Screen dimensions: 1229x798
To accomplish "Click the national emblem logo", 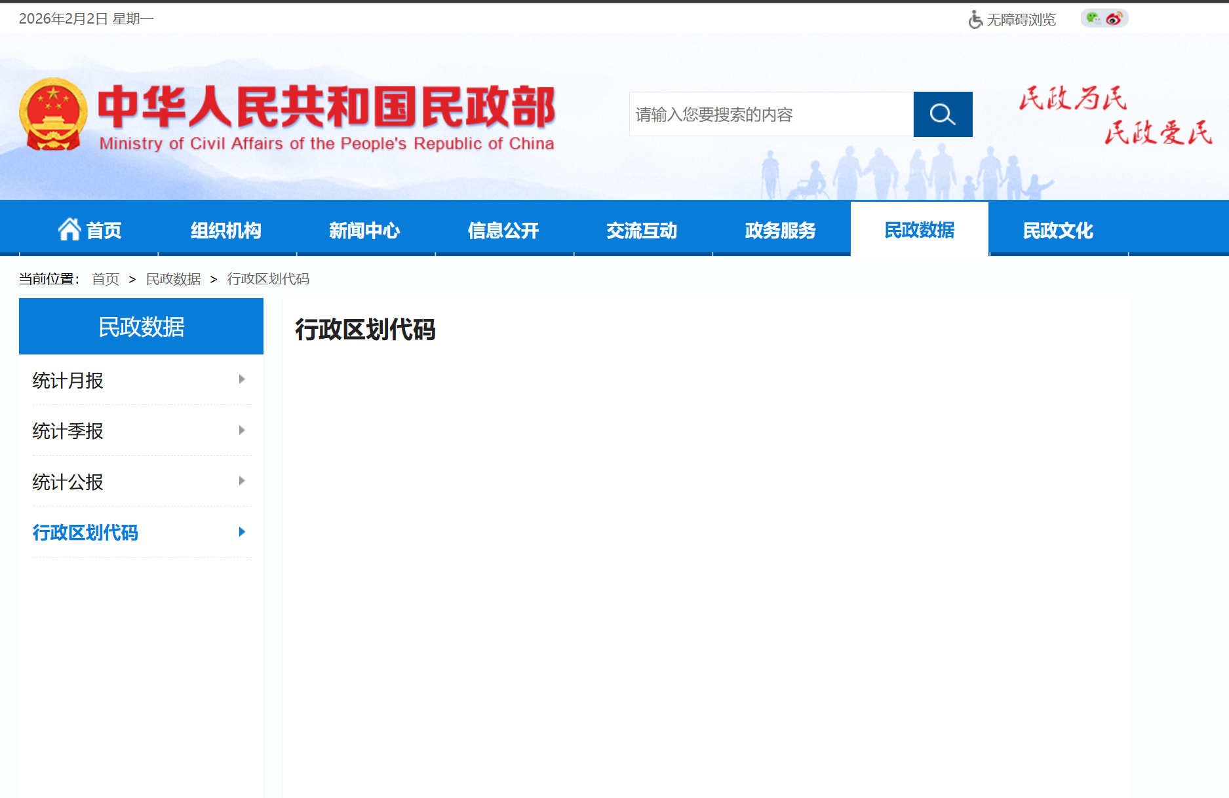I will (x=53, y=114).
